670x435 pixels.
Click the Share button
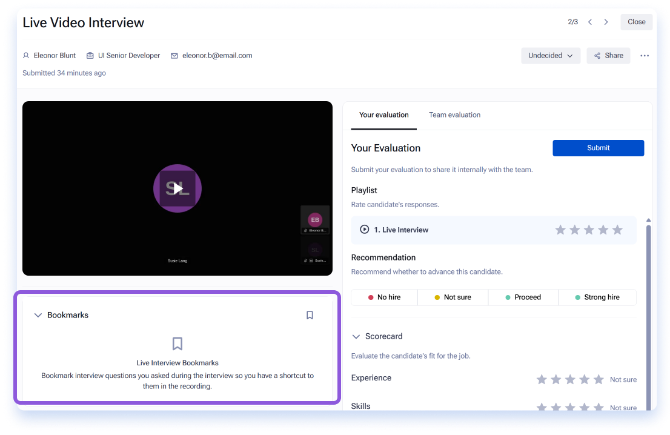click(608, 56)
